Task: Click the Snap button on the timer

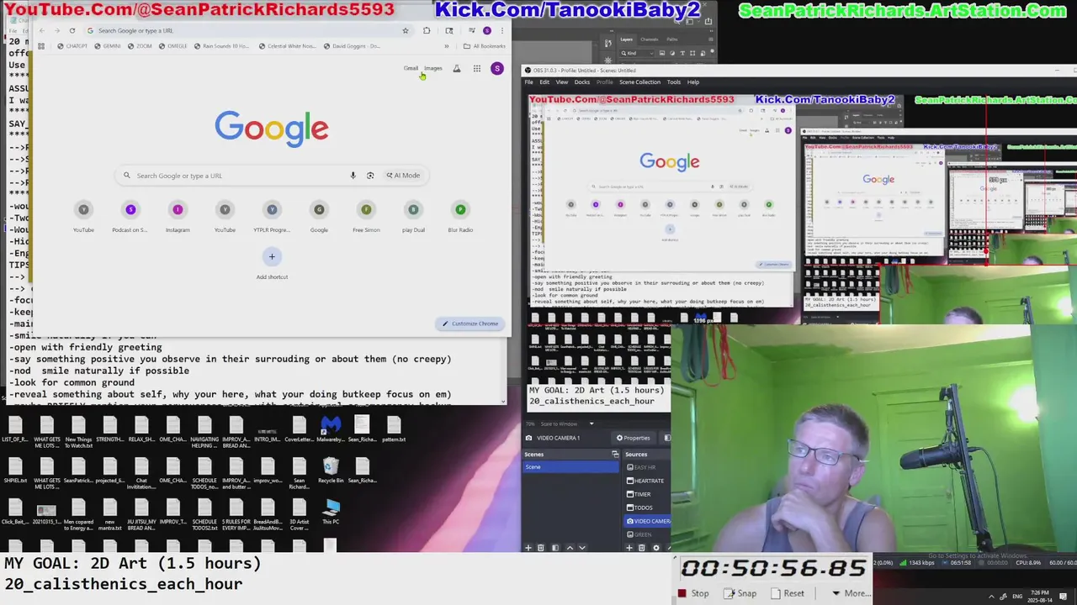Action: 740,593
